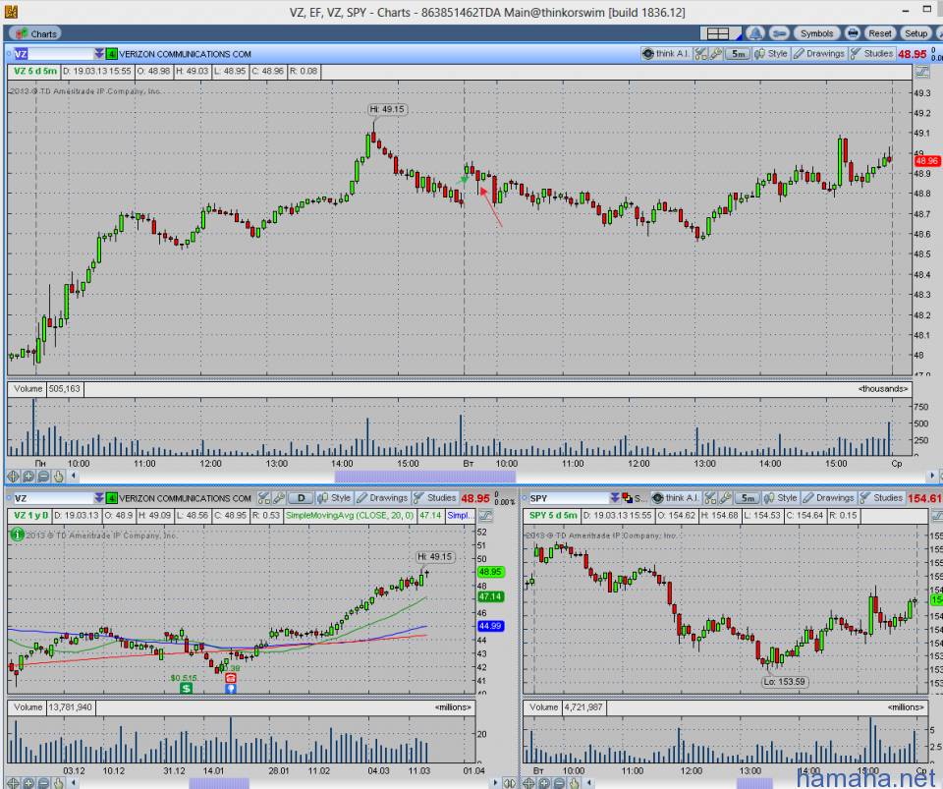Click symbol input in SPY chart
The width and height of the screenshot is (943, 789).
coord(569,498)
